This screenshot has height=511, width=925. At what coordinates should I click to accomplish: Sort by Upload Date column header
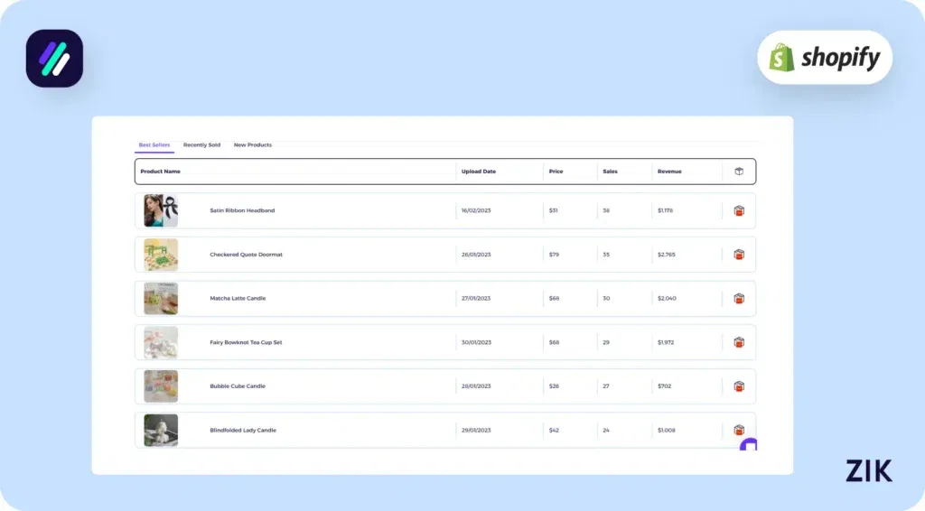click(x=479, y=172)
